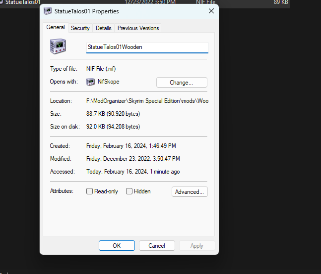Click Change to pick another opening app
Image resolution: width=321 pixels, height=274 pixels.
click(182, 83)
